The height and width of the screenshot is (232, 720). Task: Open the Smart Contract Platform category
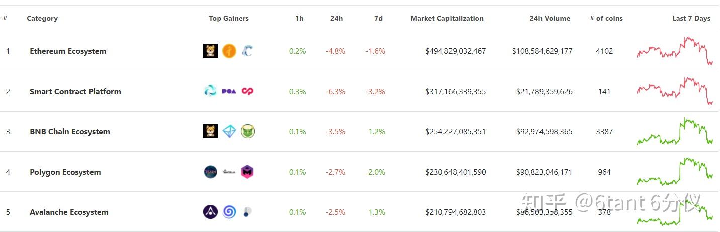pyautogui.click(x=75, y=91)
